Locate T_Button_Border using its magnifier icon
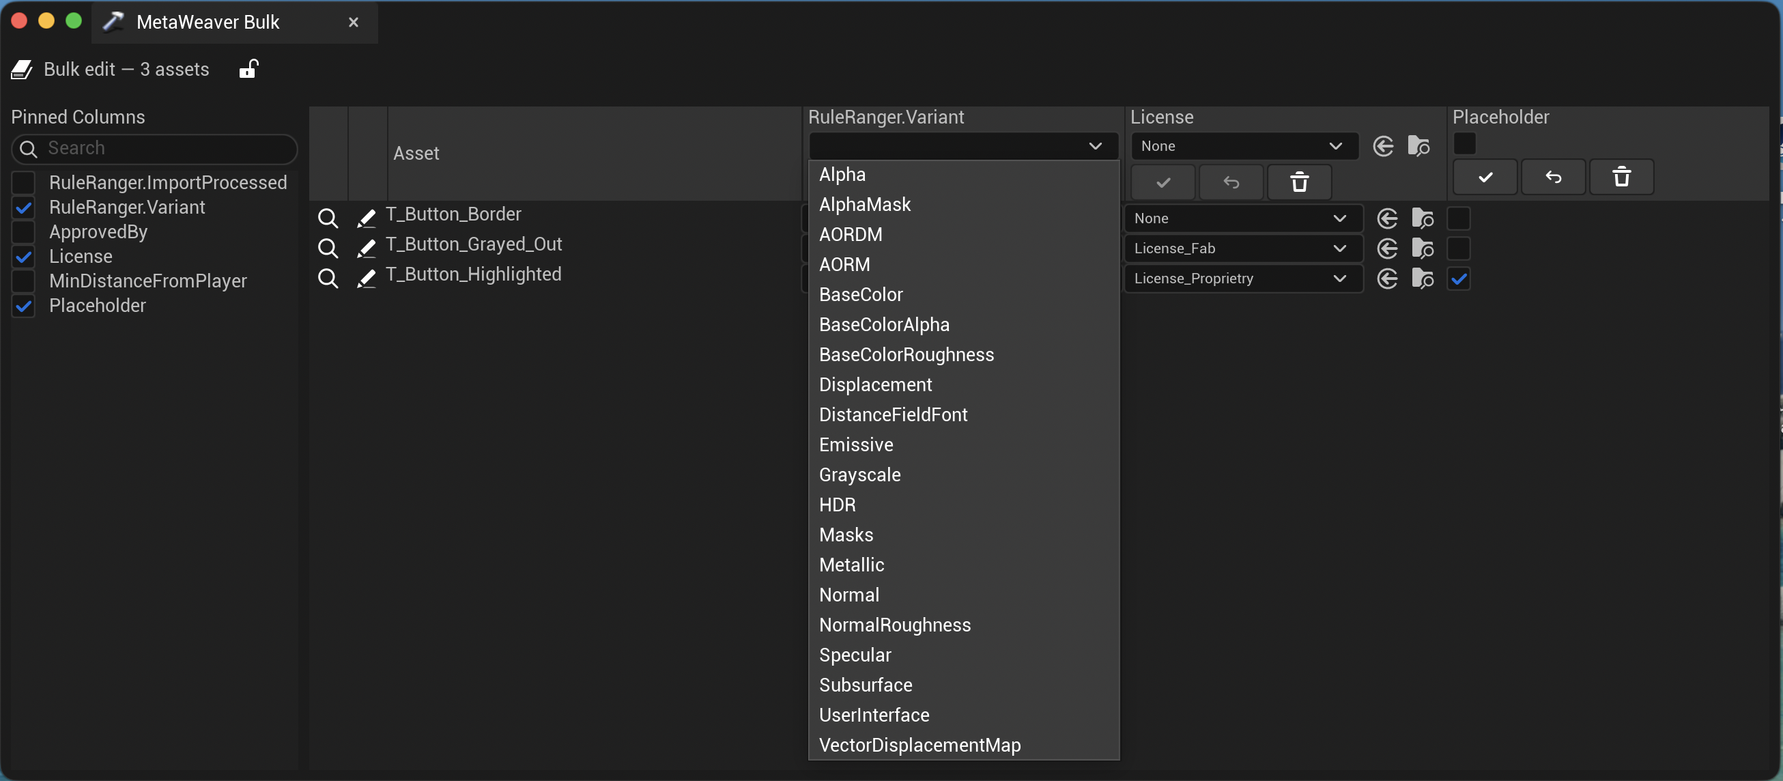1783x781 pixels. tap(328, 216)
